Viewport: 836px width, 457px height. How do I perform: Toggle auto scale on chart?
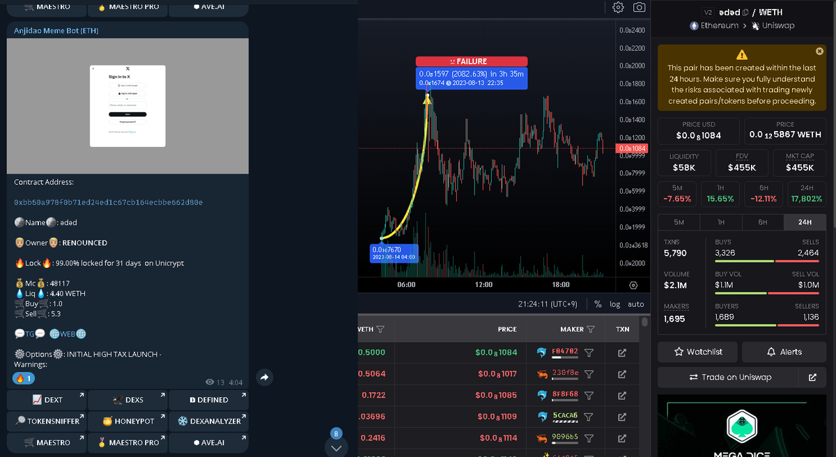[635, 304]
